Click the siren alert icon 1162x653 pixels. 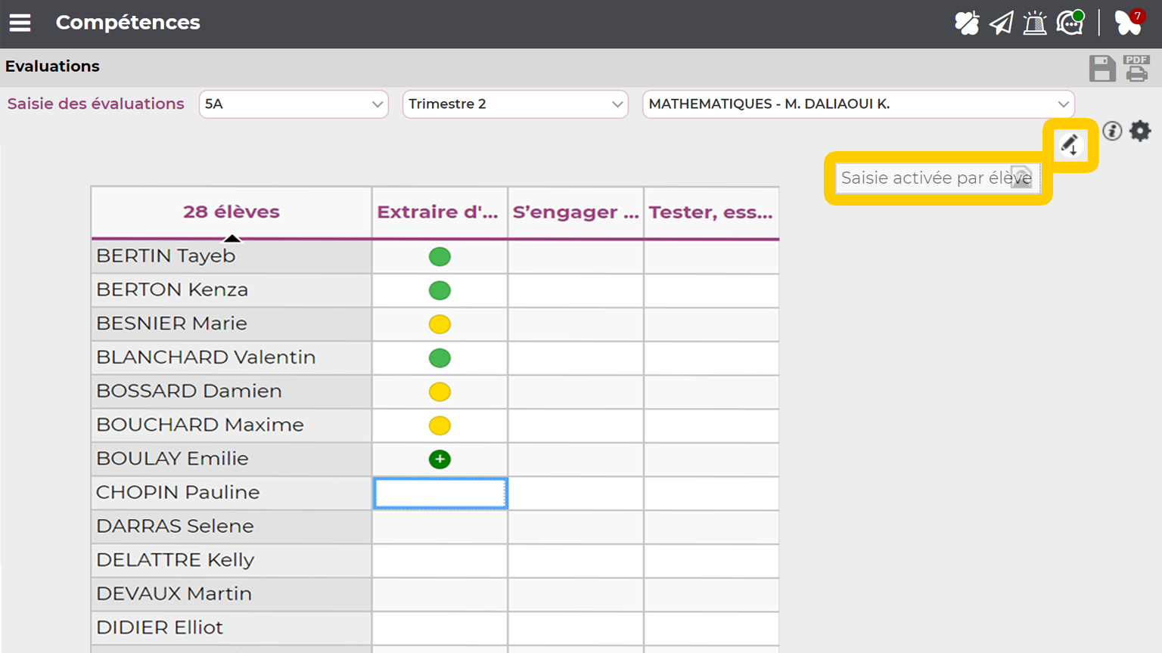1035,23
